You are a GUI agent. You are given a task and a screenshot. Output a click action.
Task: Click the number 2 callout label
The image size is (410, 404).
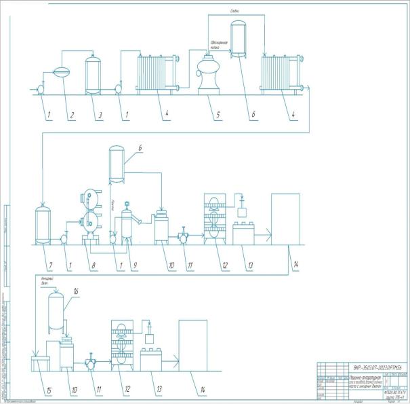coord(72,115)
